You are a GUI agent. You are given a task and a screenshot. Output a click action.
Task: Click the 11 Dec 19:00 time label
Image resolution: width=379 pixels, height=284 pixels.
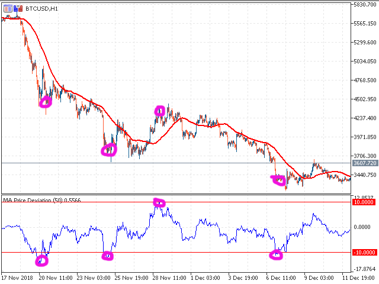tap(359, 277)
